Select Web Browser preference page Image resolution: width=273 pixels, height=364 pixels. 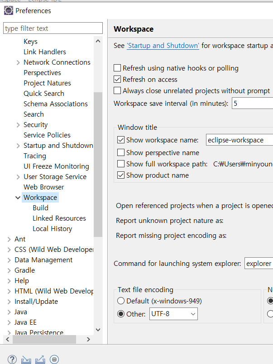point(43,187)
